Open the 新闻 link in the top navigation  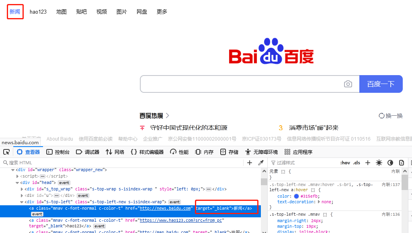[15, 12]
